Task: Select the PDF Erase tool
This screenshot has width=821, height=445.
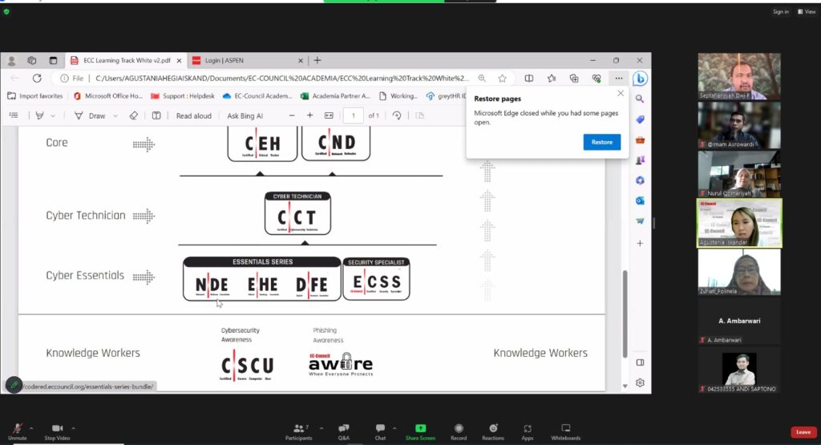Action: (134, 115)
